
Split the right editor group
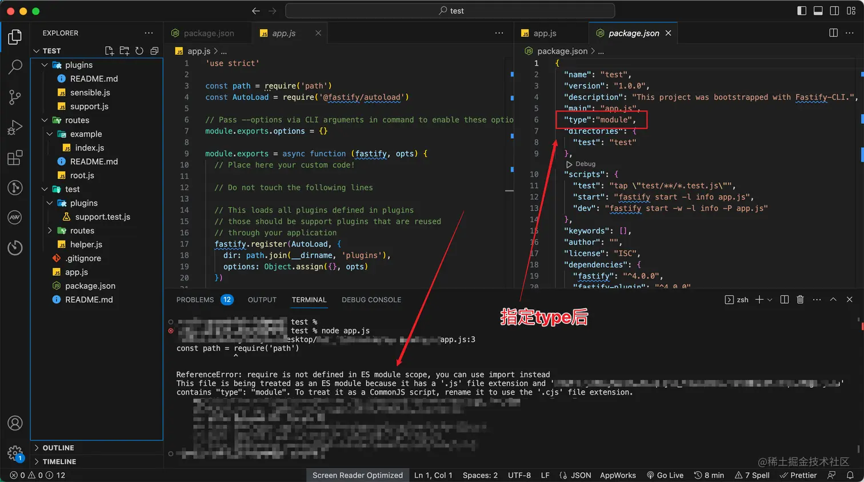(833, 33)
